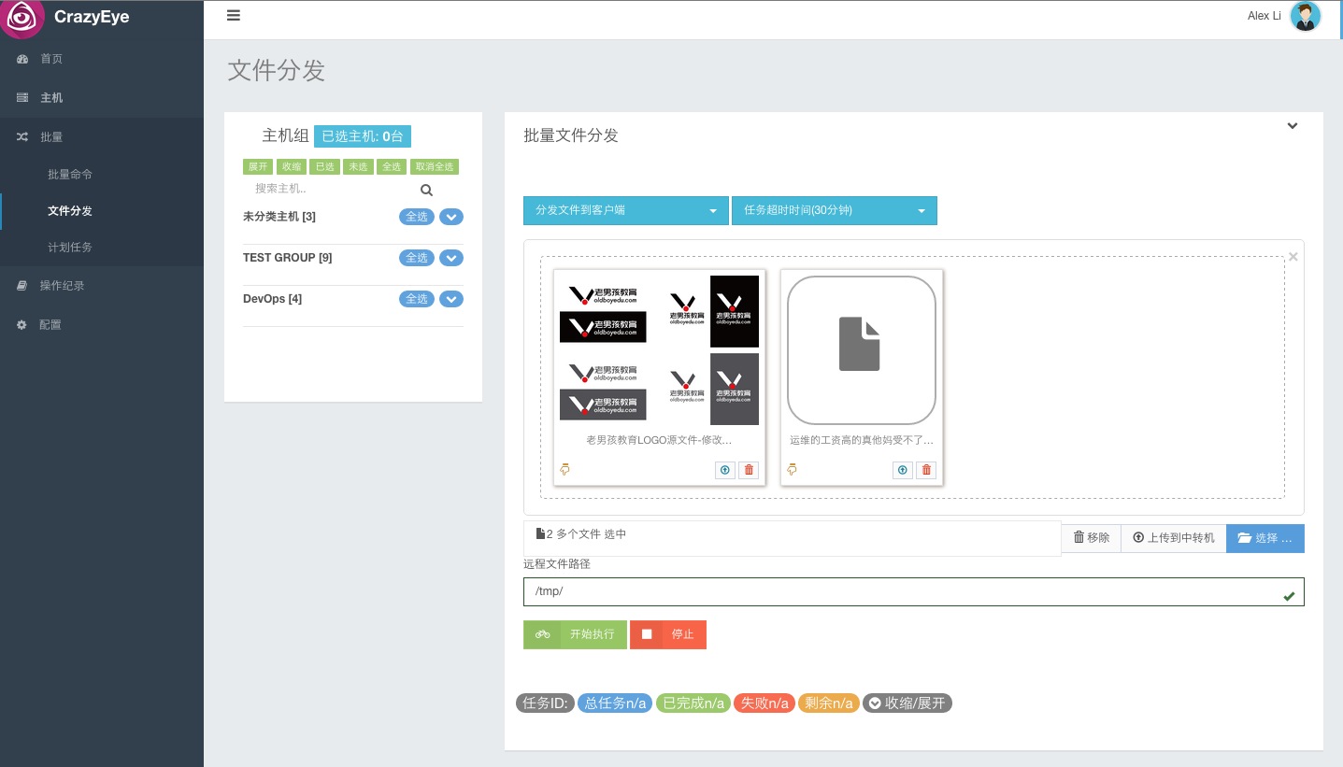The height and width of the screenshot is (767, 1343).
Task: Click 上传到中转机 button
Action: tap(1174, 538)
